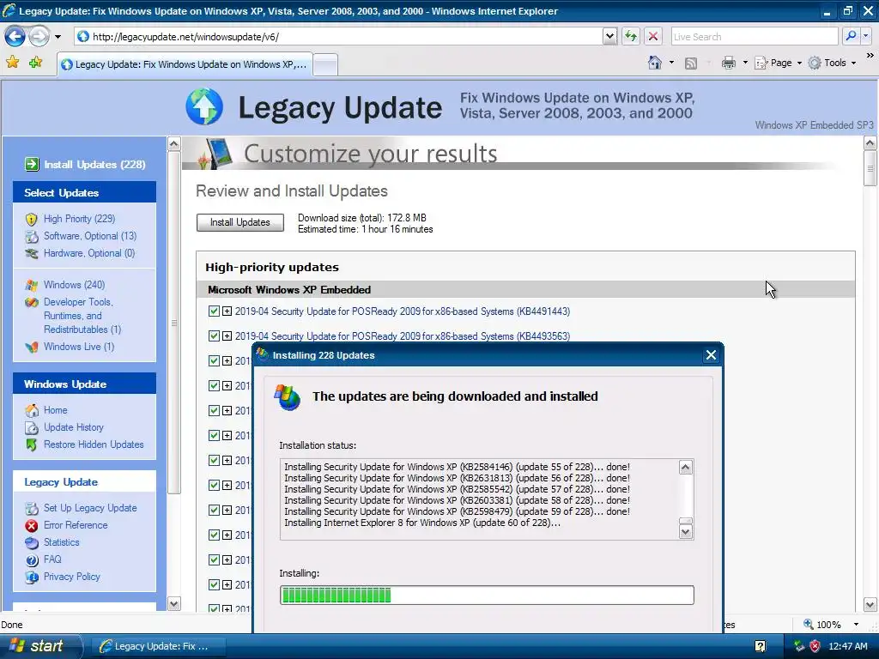Click the Live Search magnifier icon
The image size is (879, 659).
(x=851, y=36)
